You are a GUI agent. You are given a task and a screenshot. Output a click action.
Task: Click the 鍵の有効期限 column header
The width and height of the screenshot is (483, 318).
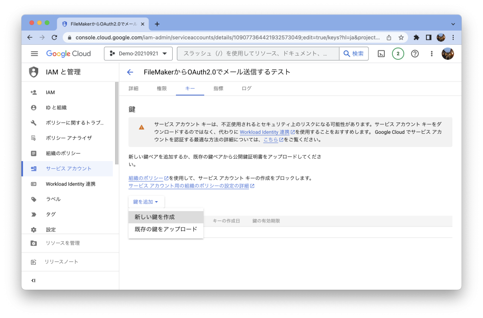click(x=266, y=221)
